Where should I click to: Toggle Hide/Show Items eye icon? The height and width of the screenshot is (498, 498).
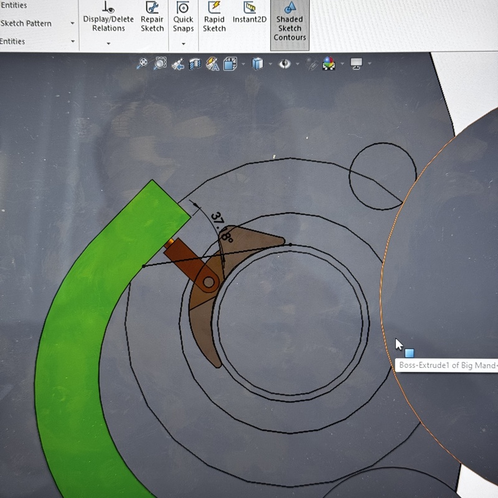click(x=285, y=63)
